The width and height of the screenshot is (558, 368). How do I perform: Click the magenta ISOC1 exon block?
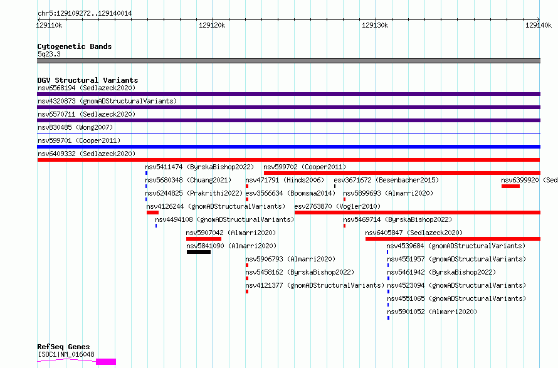click(106, 362)
